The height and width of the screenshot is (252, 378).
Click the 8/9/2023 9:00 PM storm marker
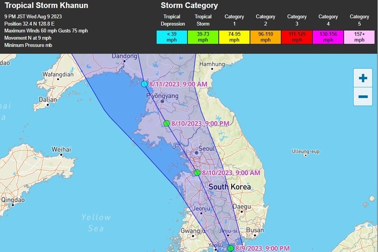(230, 248)
